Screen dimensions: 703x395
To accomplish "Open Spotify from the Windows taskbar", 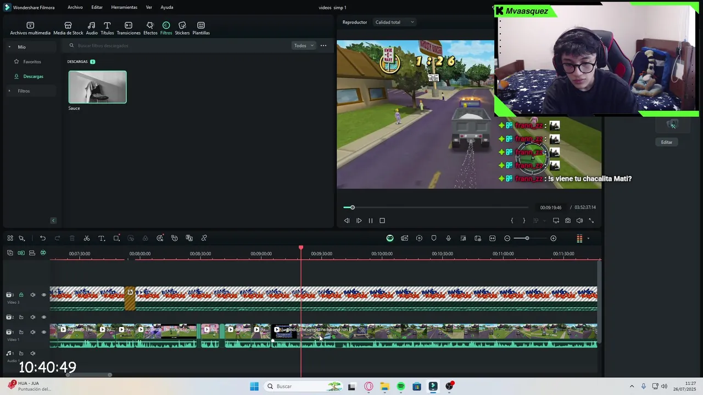I will [x=401, y=386].
